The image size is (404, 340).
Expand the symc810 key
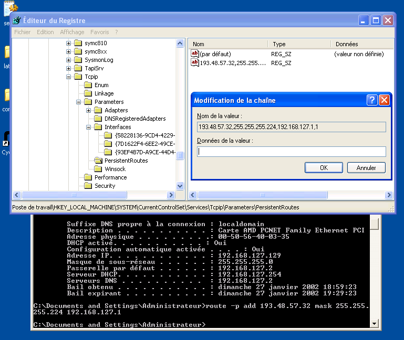click(x=68, y=43)
